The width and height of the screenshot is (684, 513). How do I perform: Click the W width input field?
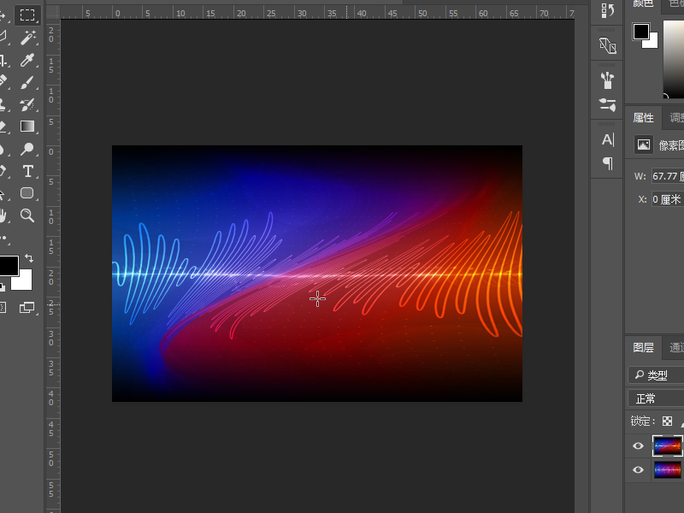tap(667, 176)
